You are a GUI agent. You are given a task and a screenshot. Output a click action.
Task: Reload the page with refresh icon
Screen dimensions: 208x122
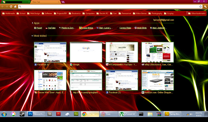(11, 7)
